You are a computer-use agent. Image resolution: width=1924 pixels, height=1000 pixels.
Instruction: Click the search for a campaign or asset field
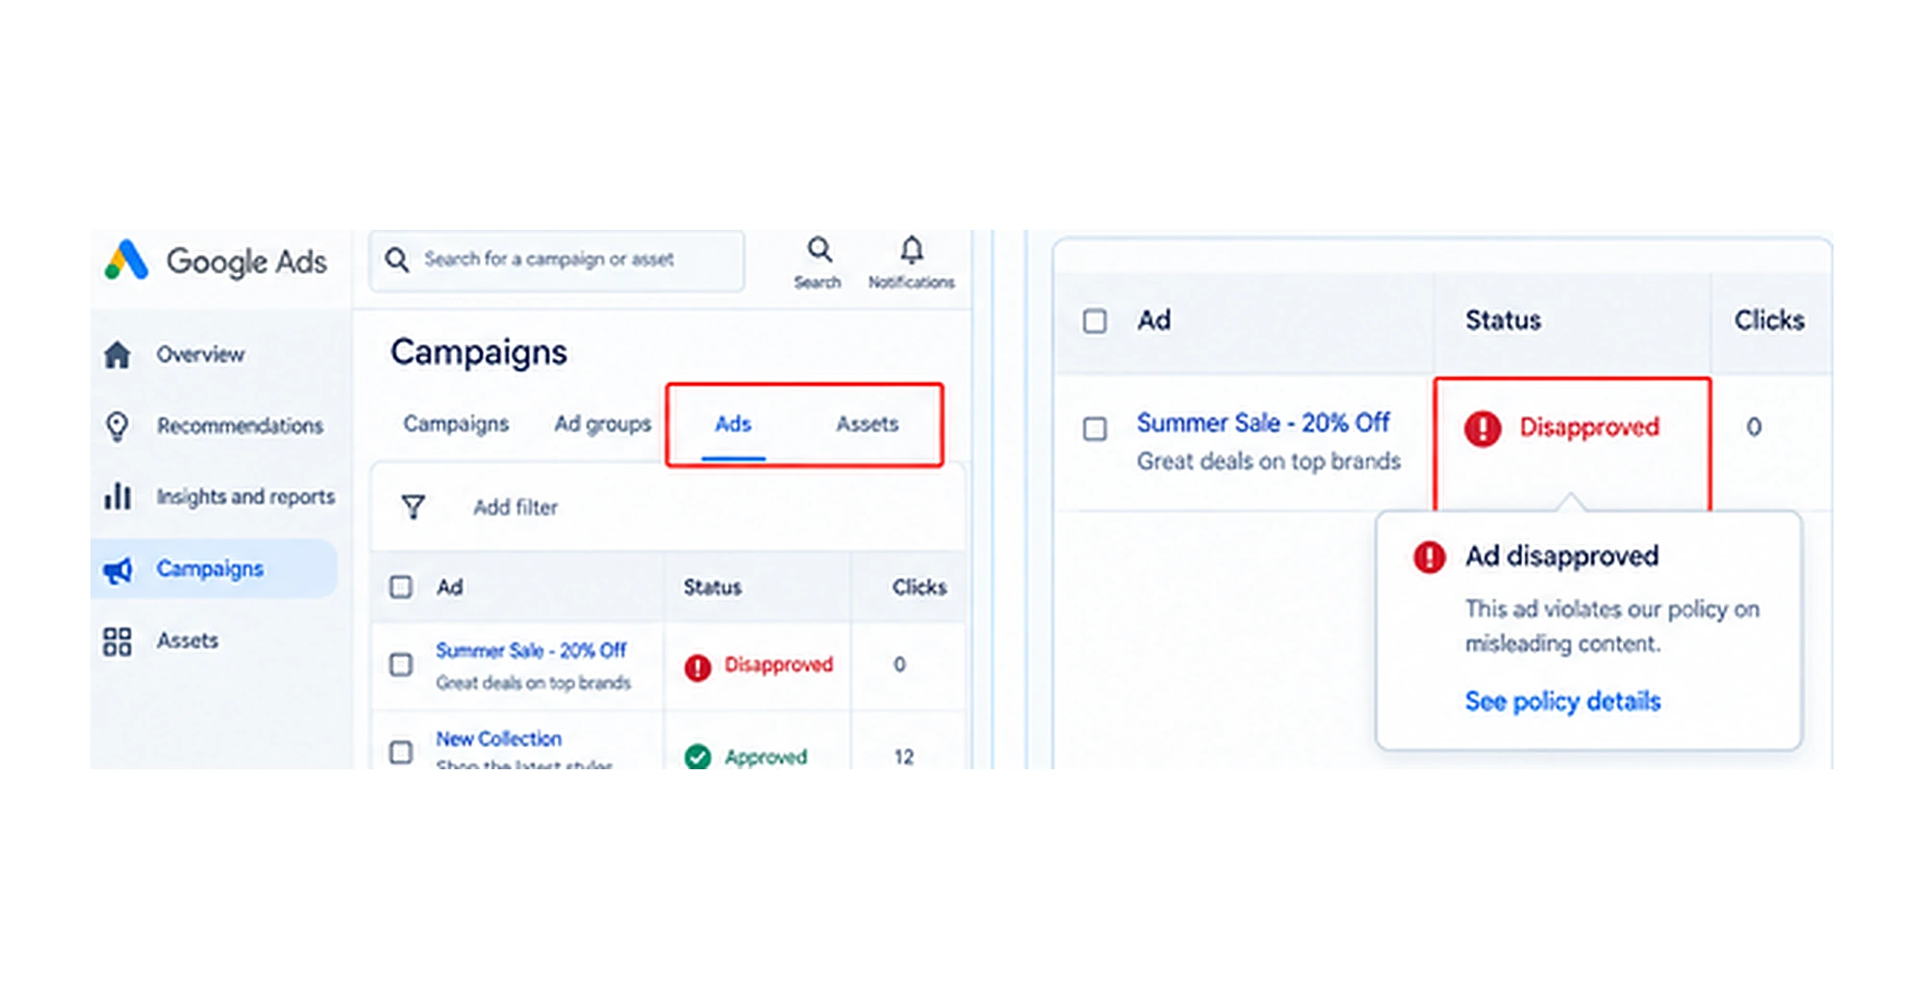tap(557, 260)
